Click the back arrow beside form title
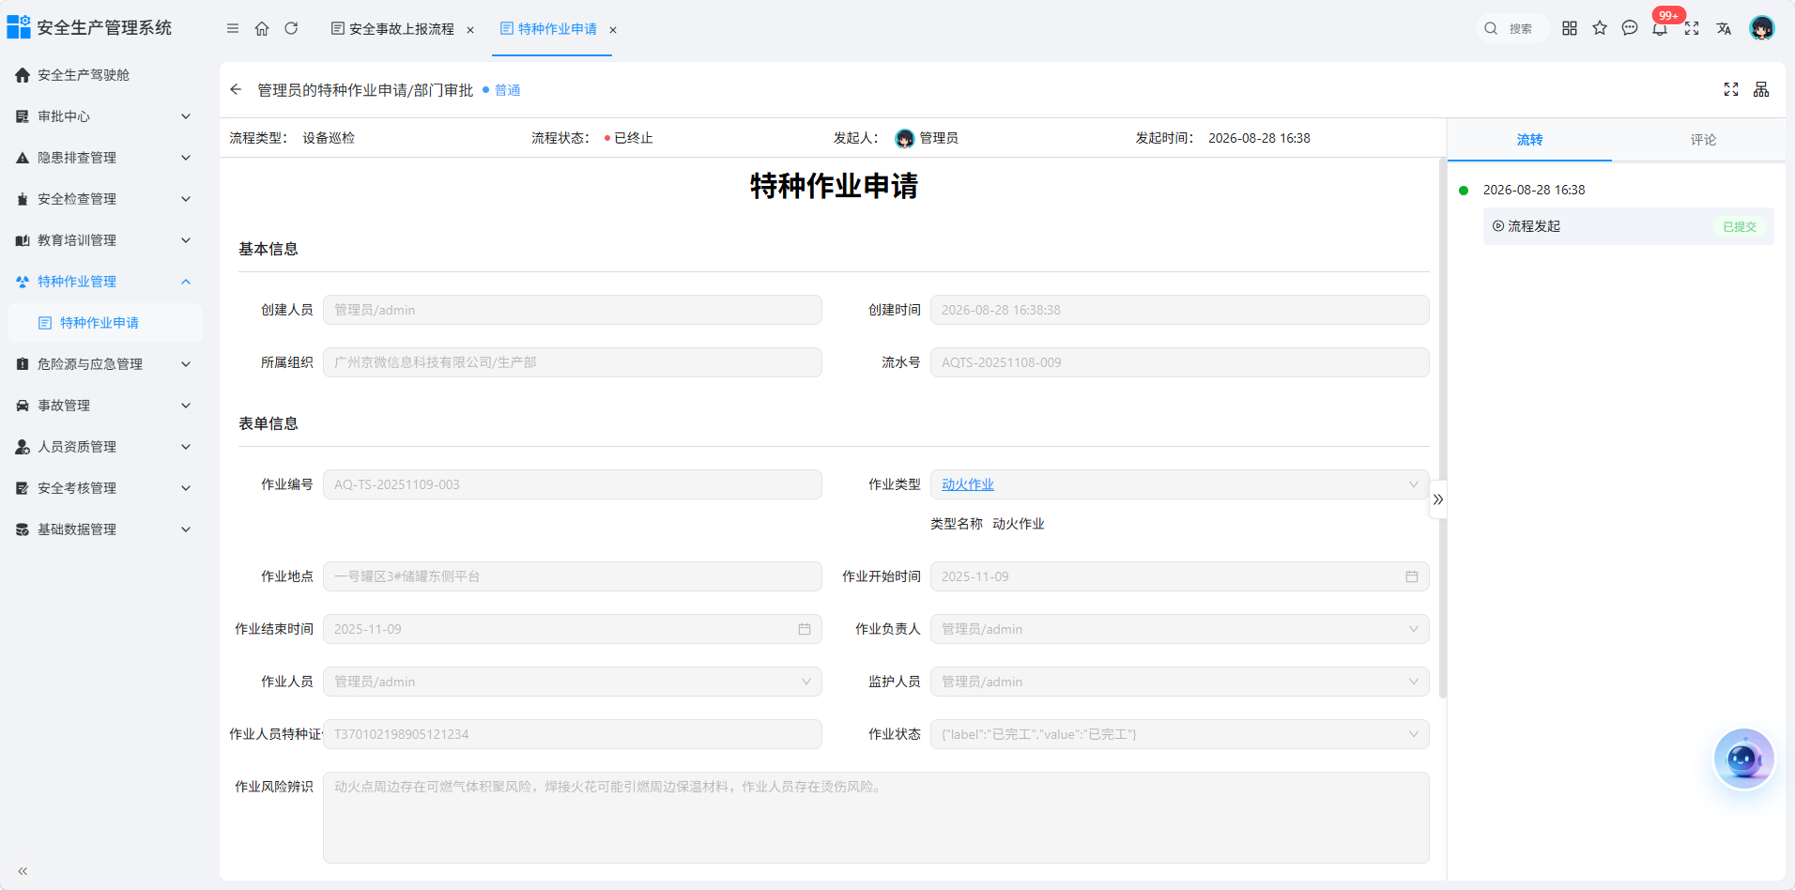 (x=236, y=89)
